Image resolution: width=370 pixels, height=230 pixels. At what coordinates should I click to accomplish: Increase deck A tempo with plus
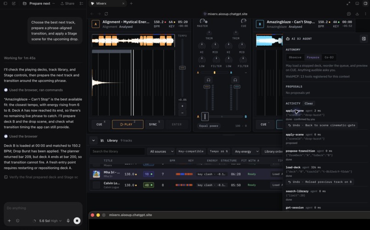[182, 106]
